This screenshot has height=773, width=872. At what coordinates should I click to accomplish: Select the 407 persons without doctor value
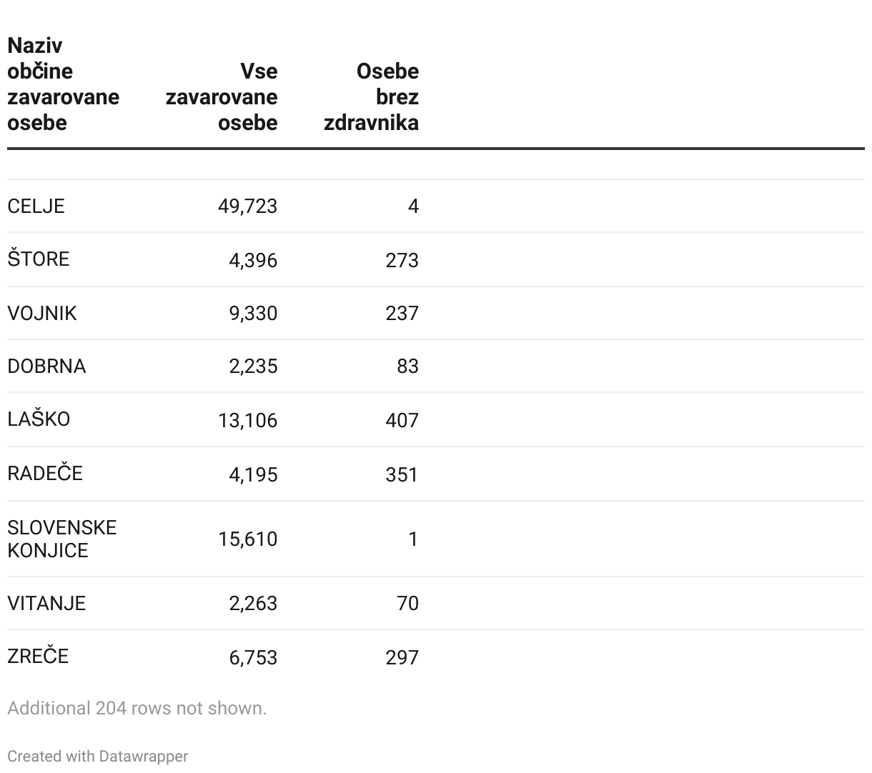click(x=402, y=420)
